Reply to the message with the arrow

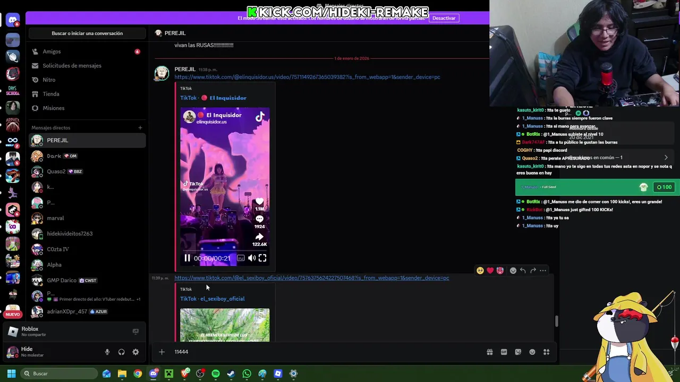click(x=523, y=271)
